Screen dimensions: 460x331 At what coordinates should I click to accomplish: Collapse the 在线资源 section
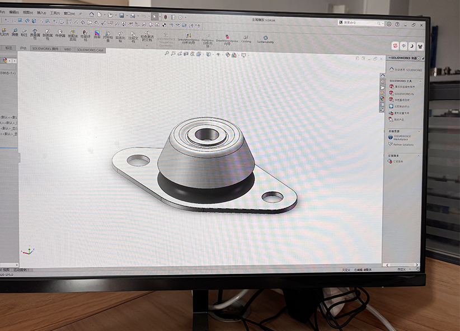[419, 131]
